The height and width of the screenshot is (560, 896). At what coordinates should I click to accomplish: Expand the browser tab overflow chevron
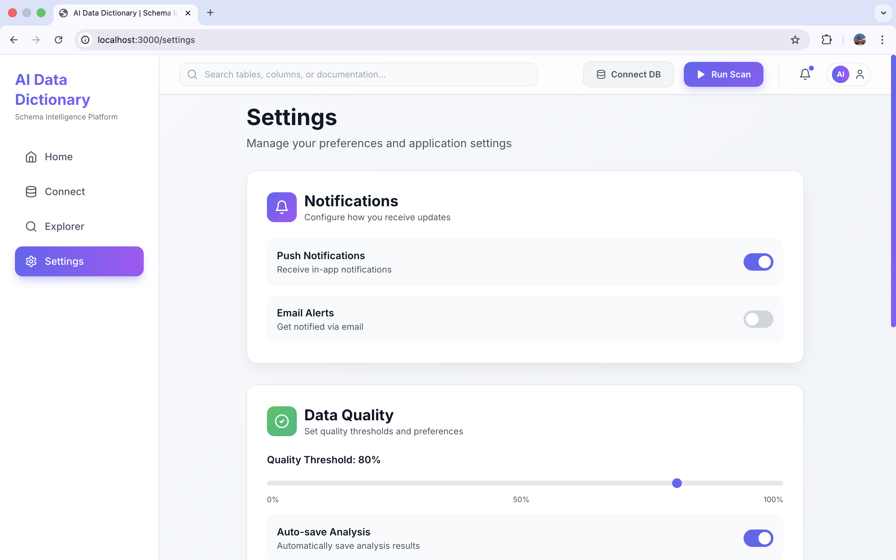coord(883,12)
